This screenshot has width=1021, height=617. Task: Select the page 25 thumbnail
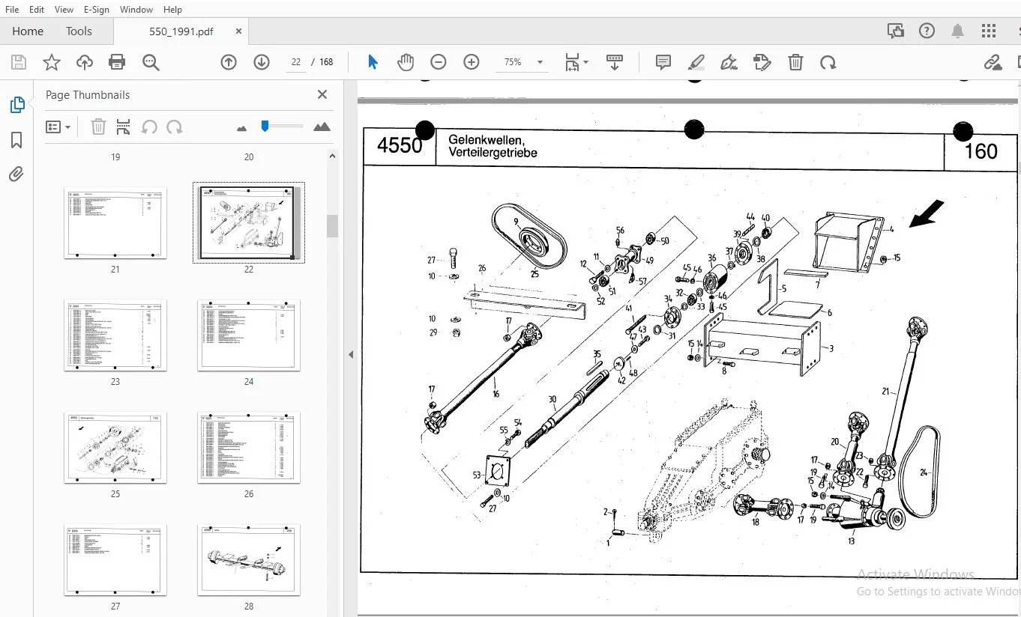point(115,447)
